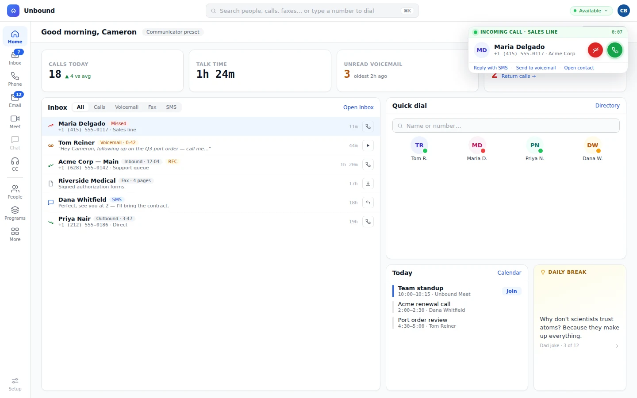This screenshot has height=398, width=637.
Task: Focus the top search and dial field
Action: pos(312,11)
